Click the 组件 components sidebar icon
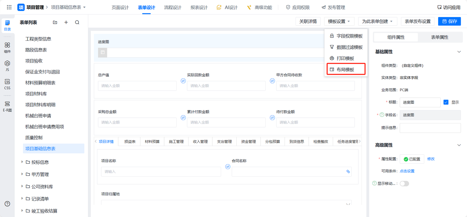This screenshot has height=217, width=467. (7, 47)
